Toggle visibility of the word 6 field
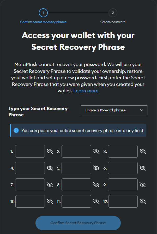 (x=143, y=168)
